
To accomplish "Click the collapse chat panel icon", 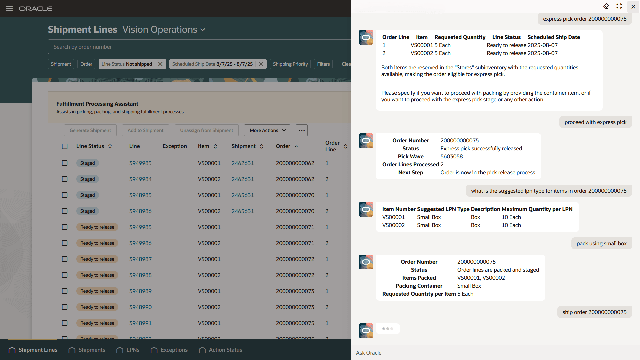I will (619, 6).
